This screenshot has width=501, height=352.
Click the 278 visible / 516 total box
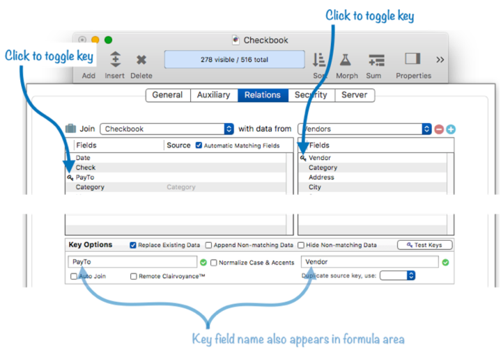(x=235, y=59)
